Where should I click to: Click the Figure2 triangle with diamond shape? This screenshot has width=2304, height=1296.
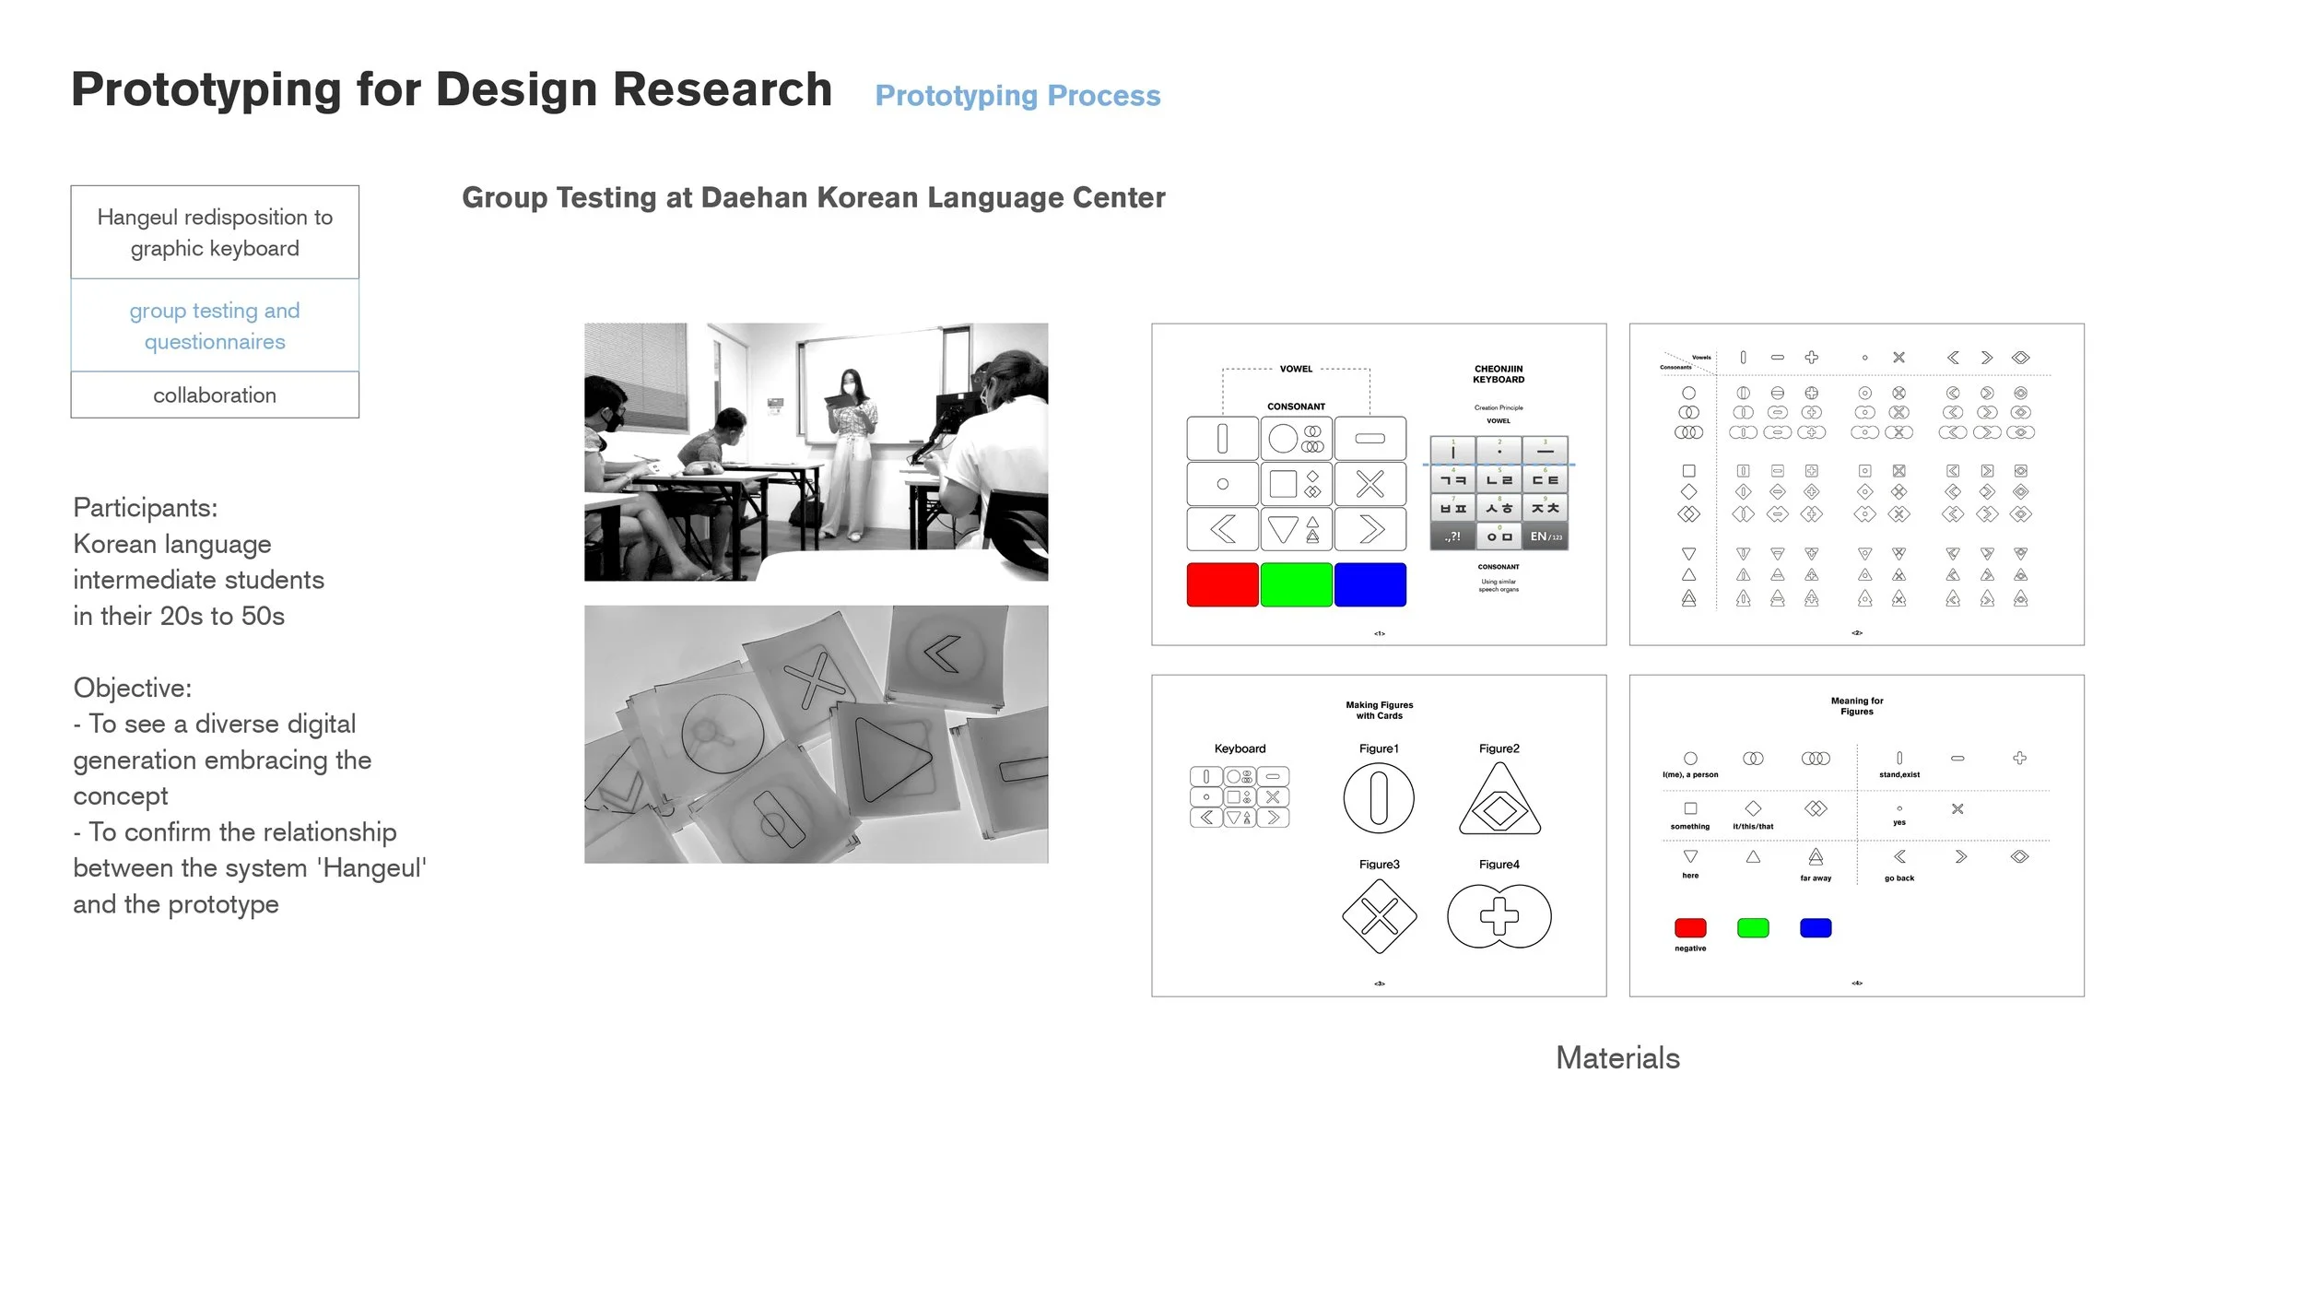pos(1499,802)
